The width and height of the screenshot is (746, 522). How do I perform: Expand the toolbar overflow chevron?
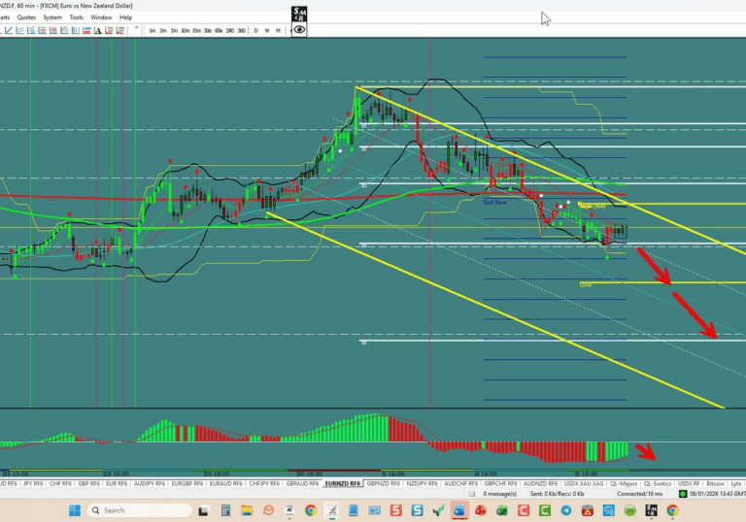point(137,29)
